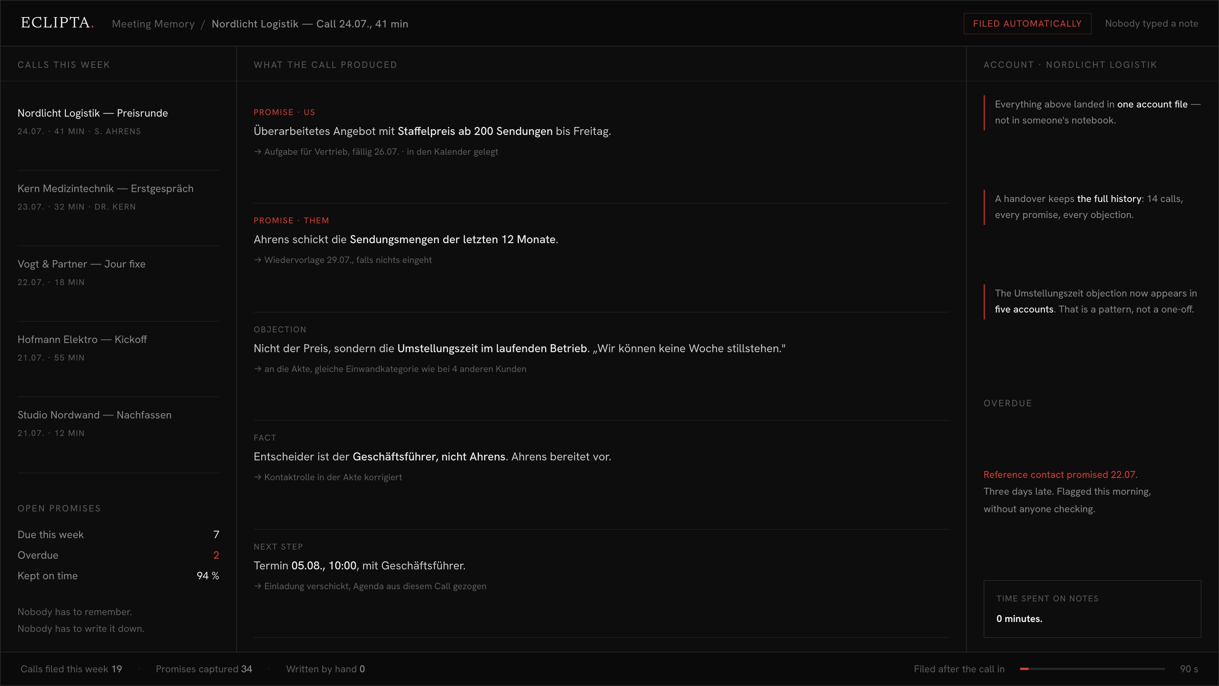Viewport: 1219px width, 686px height.
Task: Click the PROMISE · US label
Action: [x=284, y=112]
